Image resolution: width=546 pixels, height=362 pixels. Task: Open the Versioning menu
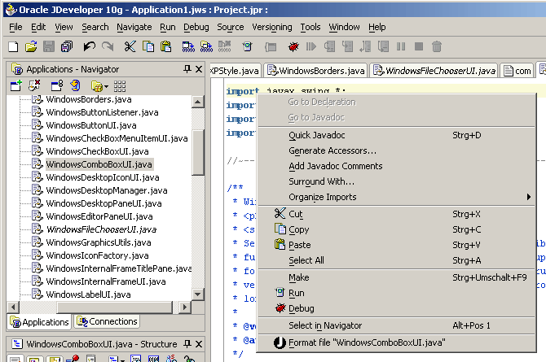[271, 27]
